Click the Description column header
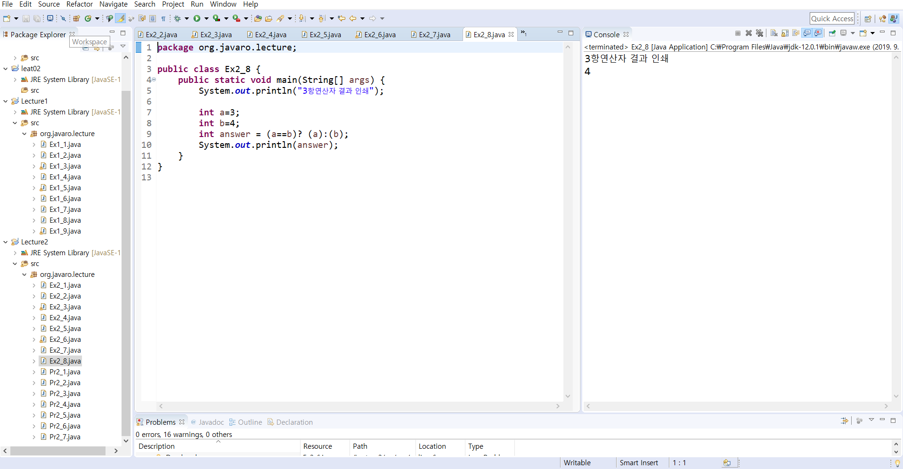 tap(217, 446)
